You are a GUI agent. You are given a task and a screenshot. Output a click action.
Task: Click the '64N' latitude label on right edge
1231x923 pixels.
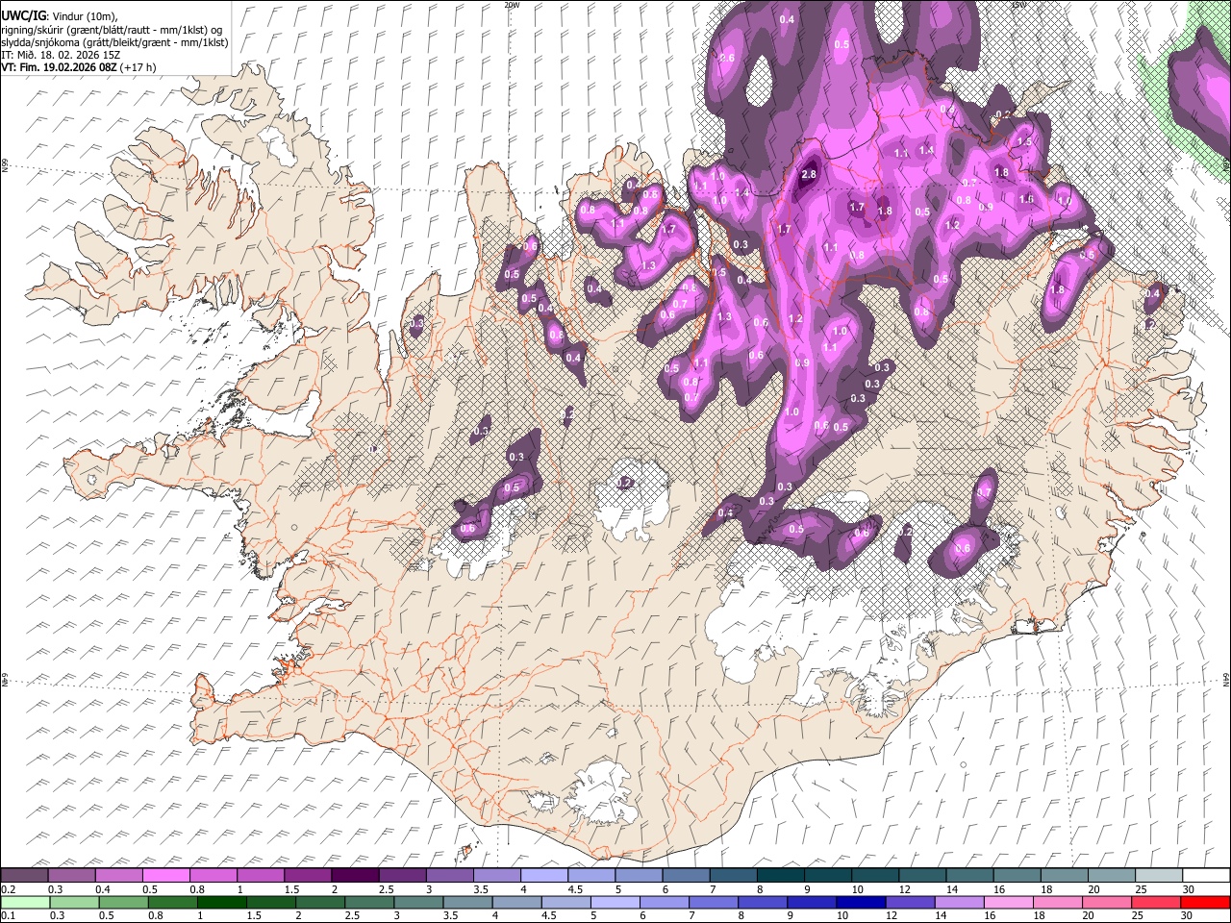click(x=1226, y=680)
